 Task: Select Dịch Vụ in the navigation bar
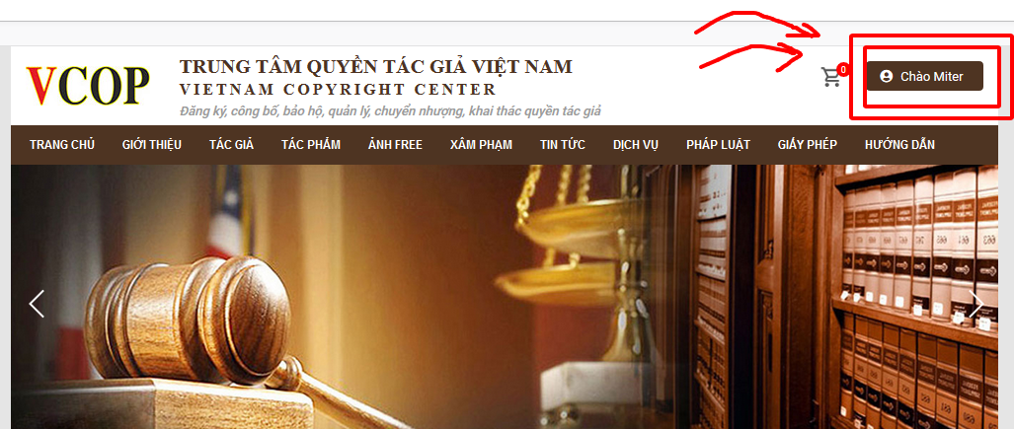[x=636, y=145]
